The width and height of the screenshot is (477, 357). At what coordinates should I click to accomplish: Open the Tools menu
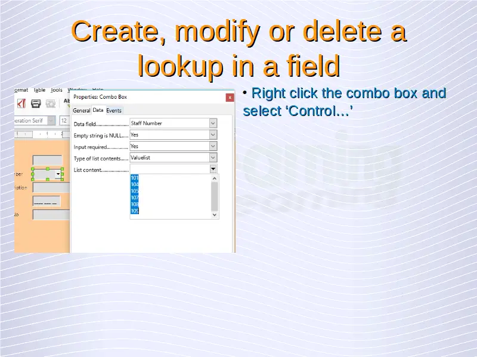point(56,90)
